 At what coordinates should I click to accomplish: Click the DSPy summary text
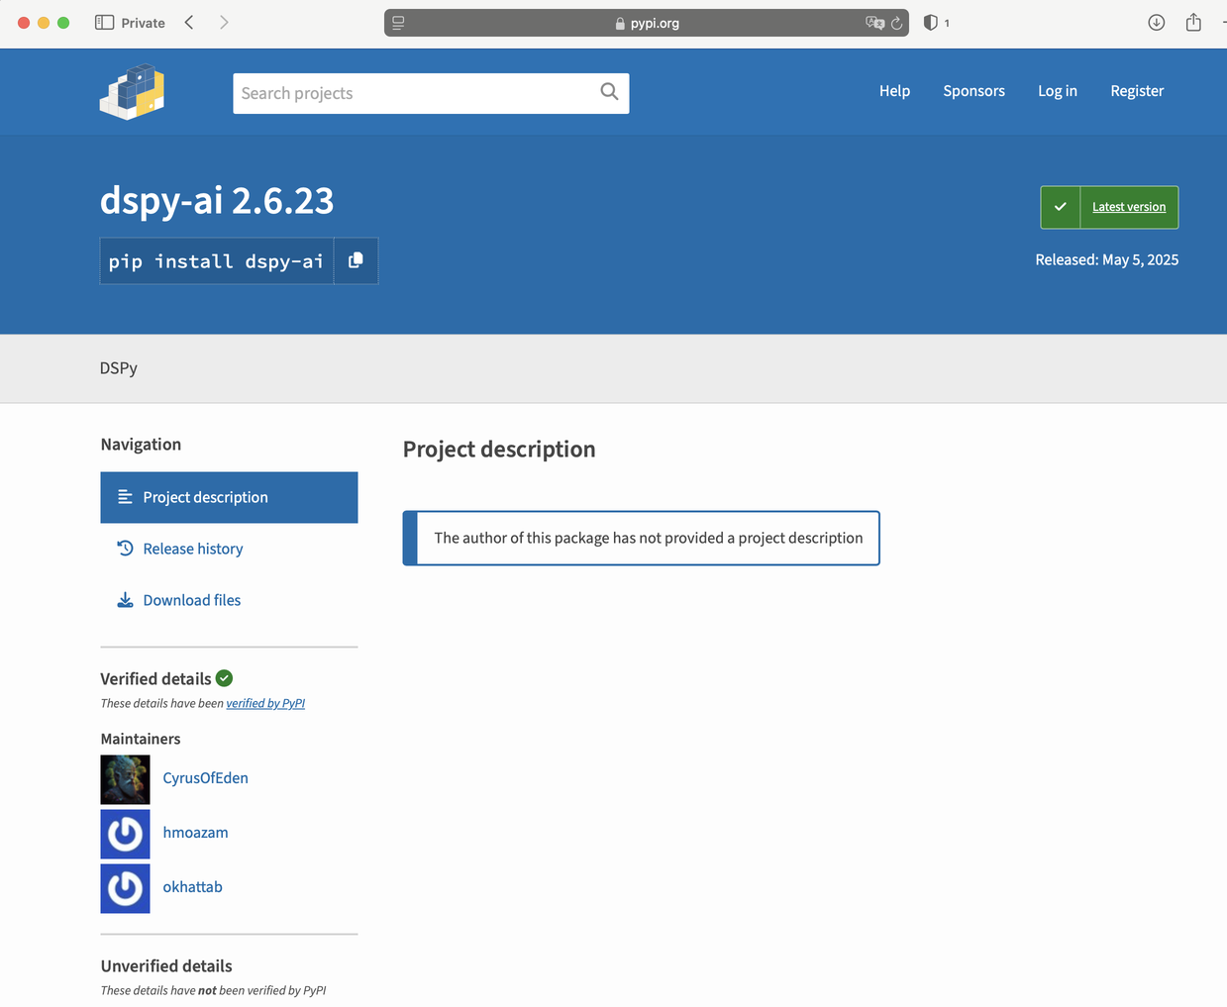click(x=119, y=367)
